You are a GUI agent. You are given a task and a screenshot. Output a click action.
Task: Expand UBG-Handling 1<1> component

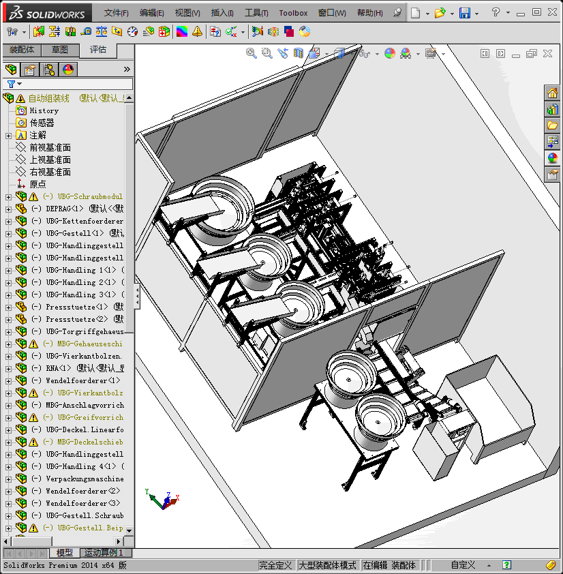tap(8, 271)
